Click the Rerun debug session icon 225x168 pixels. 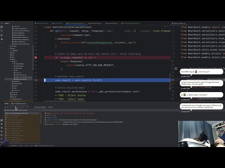6,107
